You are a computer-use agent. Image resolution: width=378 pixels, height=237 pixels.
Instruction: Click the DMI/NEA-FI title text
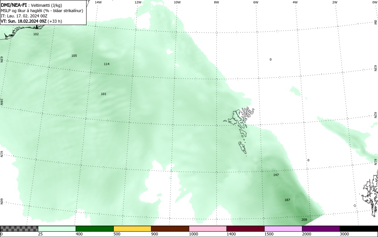pos(14,5)
